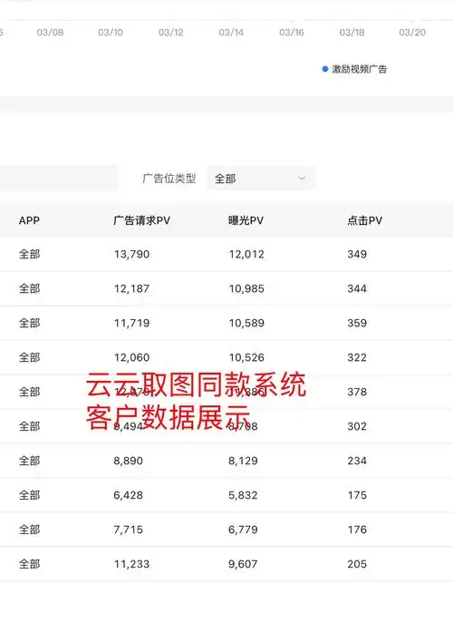Click the 176 click PV cell
The height and width of the screenshot is (632, 453).
(357, 530)
